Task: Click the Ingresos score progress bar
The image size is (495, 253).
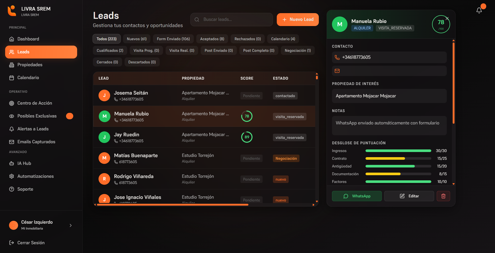Action: (x=398, y=151)
